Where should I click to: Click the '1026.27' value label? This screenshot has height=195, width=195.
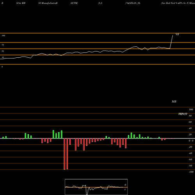pos(183,114)
